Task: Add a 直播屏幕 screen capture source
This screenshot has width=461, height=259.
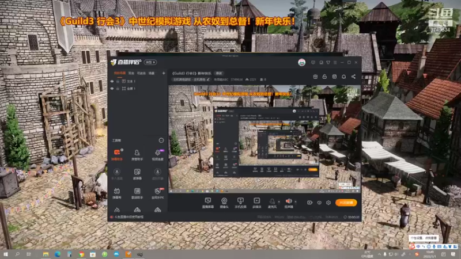Action: point(208,203)
